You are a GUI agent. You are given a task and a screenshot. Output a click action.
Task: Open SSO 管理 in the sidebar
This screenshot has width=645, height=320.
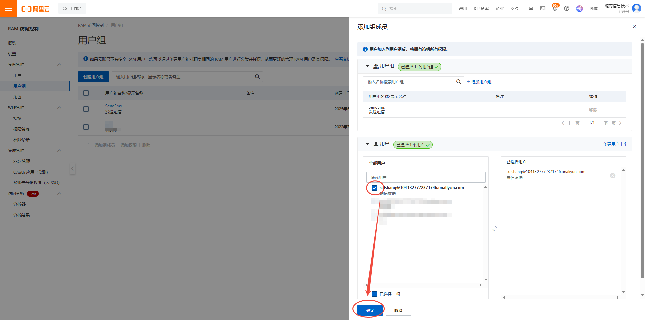point(21,161)
